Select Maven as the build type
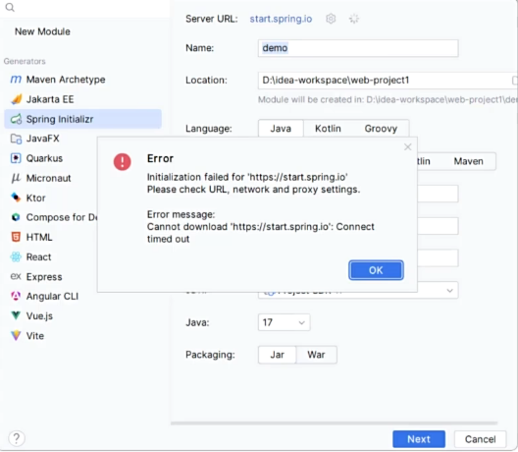 tap(468, 161)
